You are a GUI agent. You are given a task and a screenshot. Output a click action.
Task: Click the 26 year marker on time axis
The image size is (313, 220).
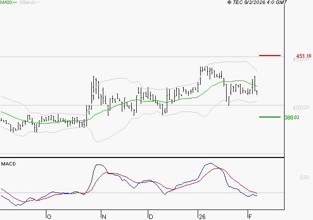(202, 216)
